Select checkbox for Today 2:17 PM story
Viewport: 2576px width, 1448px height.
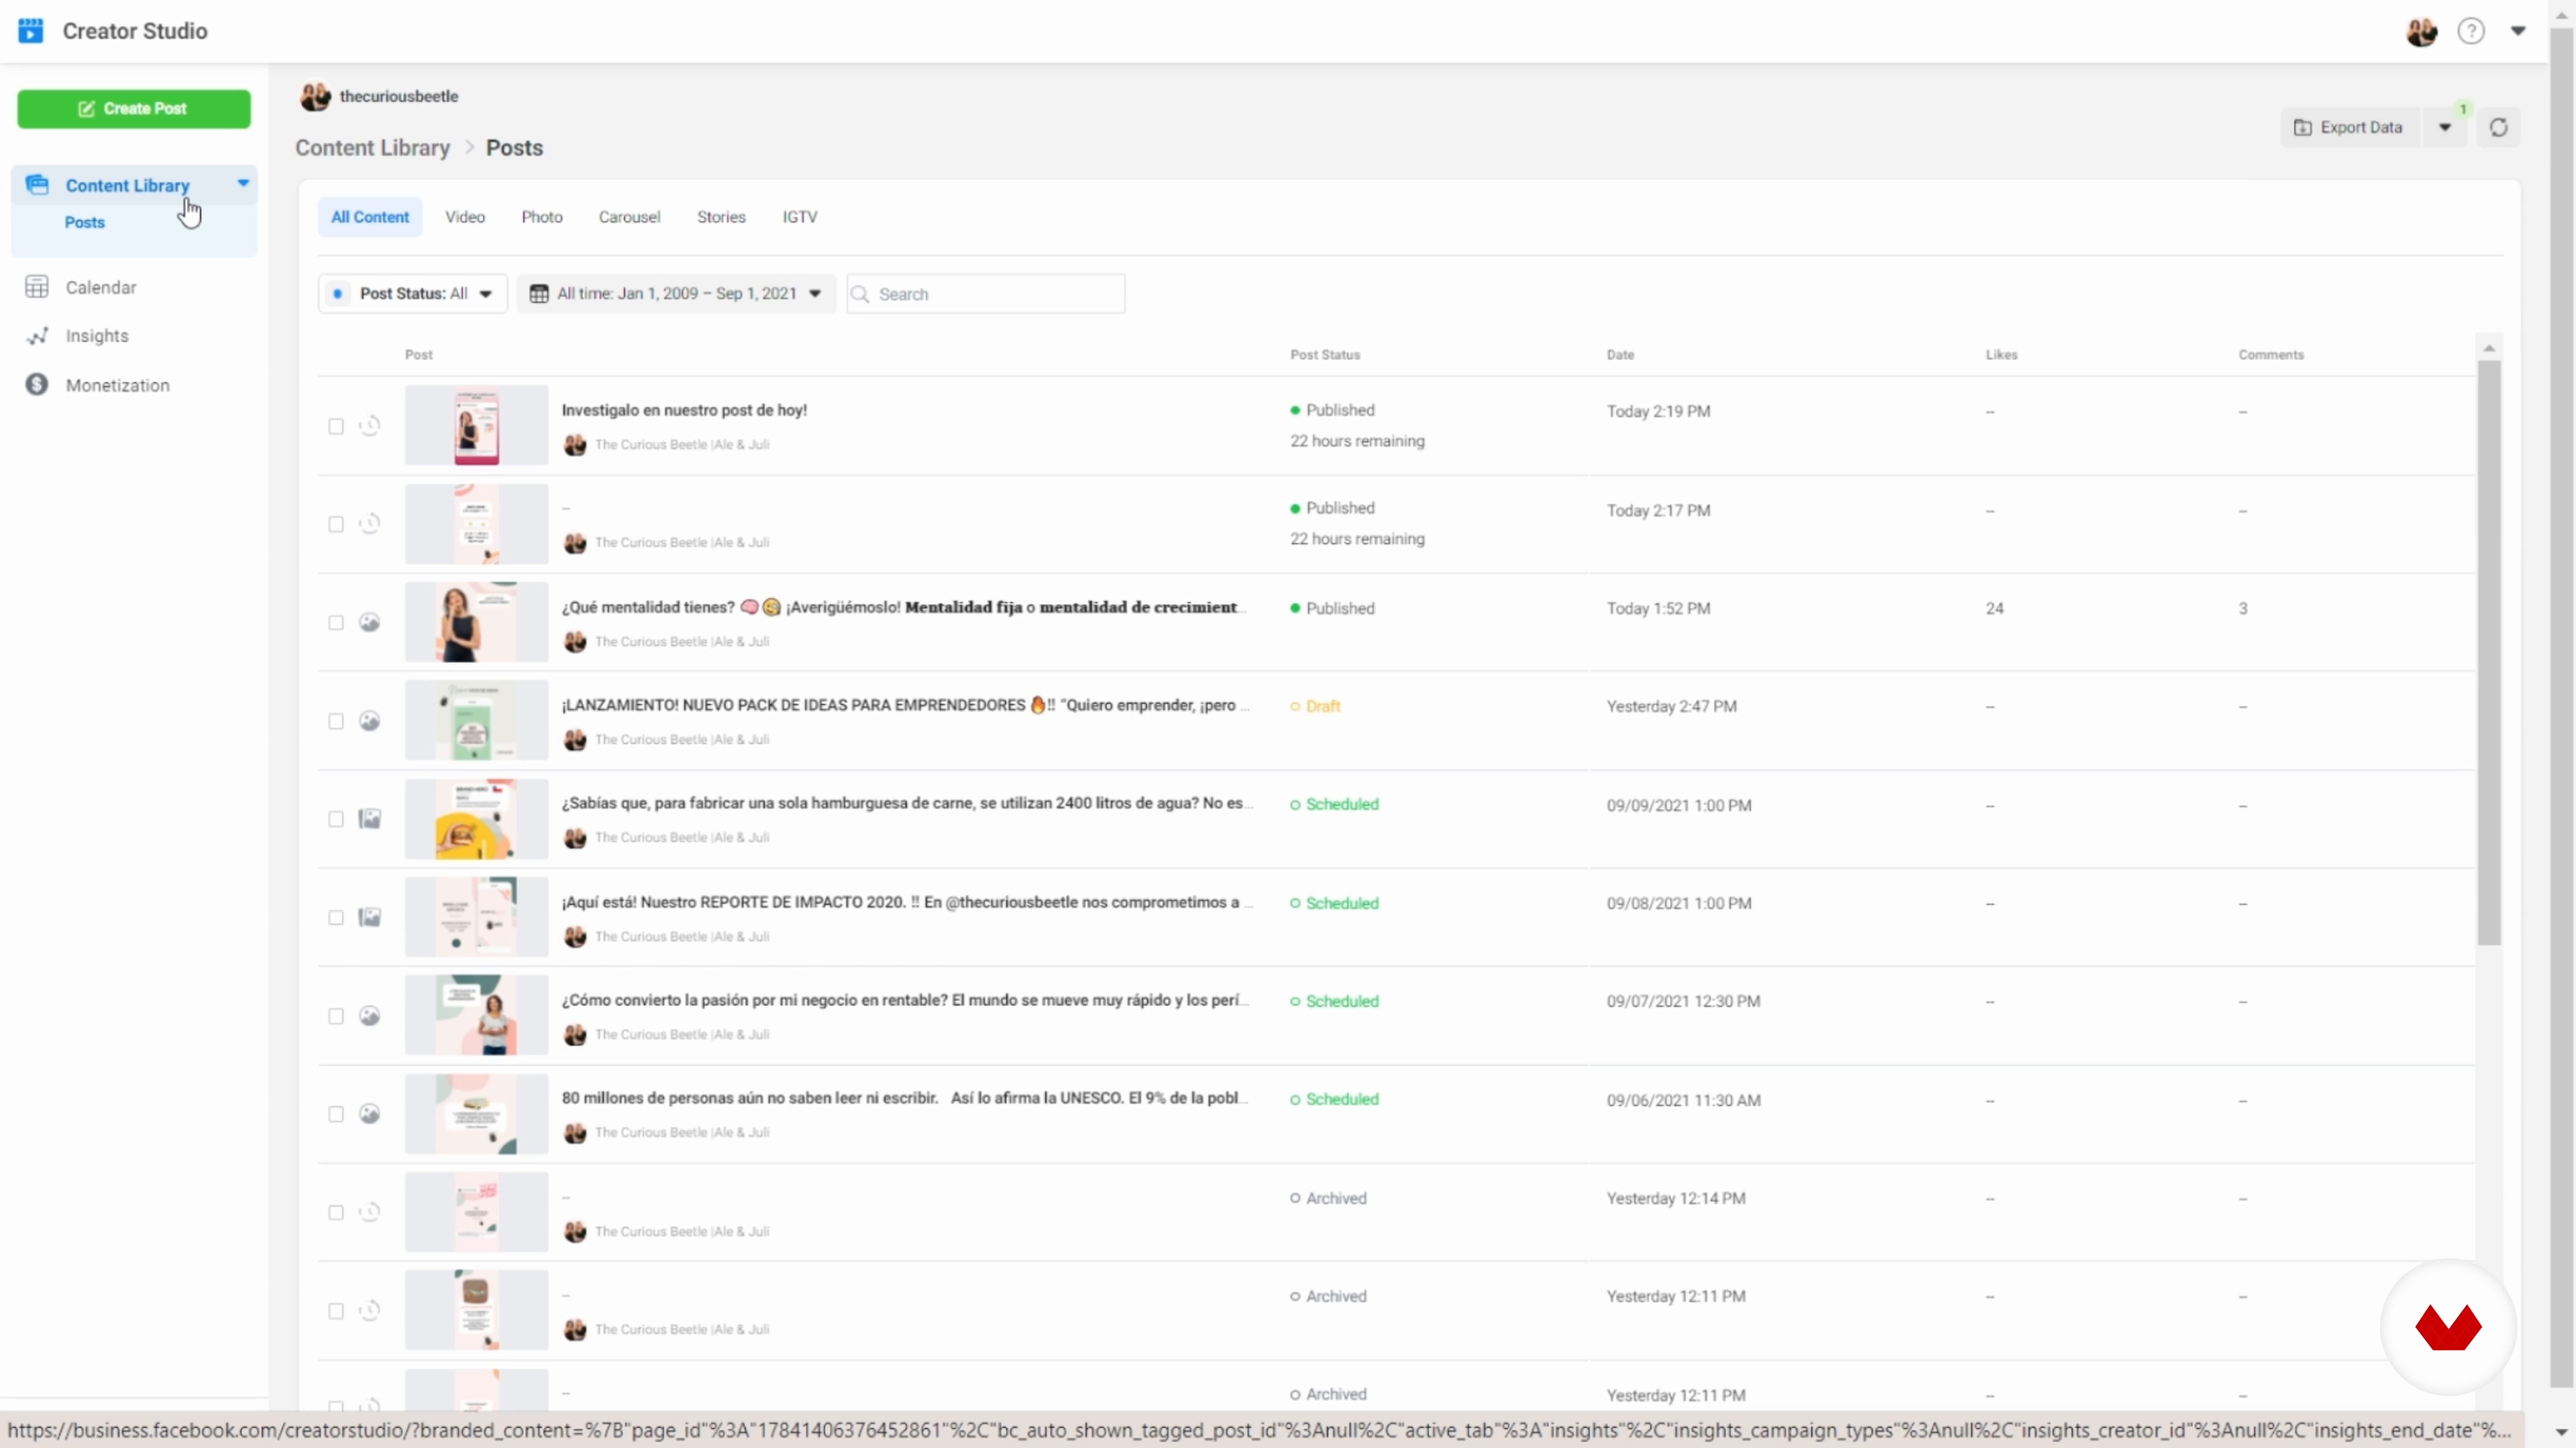click(336, 525)
